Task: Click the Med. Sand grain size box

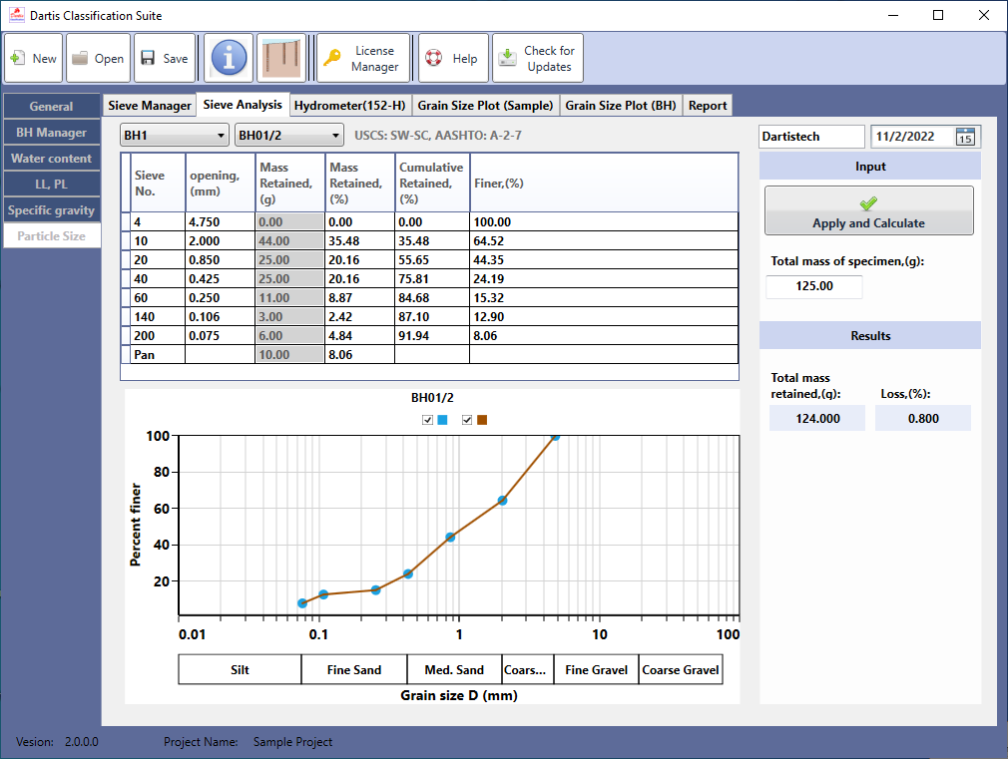Action: pyautogui.click(x=454, y=669)
